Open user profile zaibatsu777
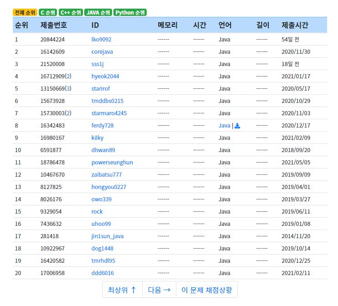 coord(107,174)
